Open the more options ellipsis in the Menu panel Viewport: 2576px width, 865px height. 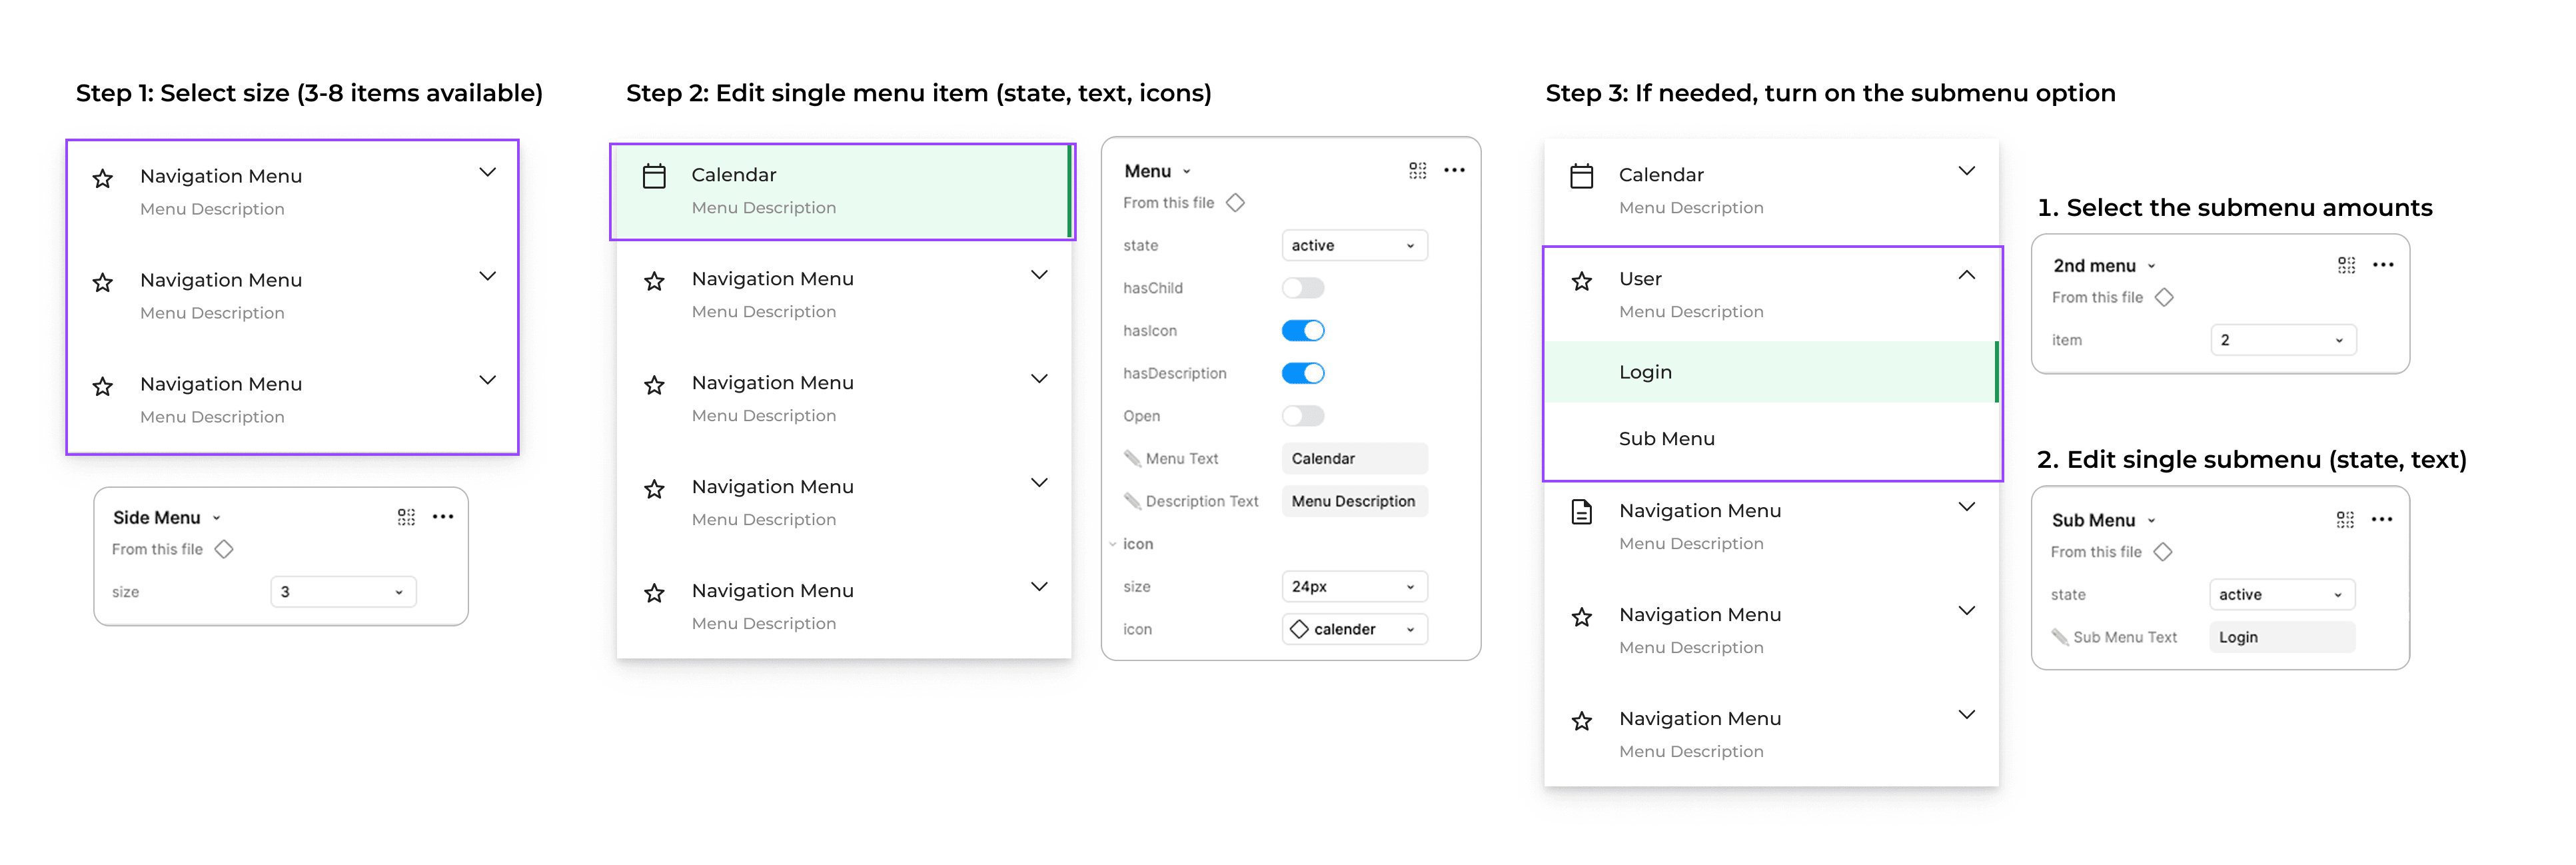[x=1454, y=170]
